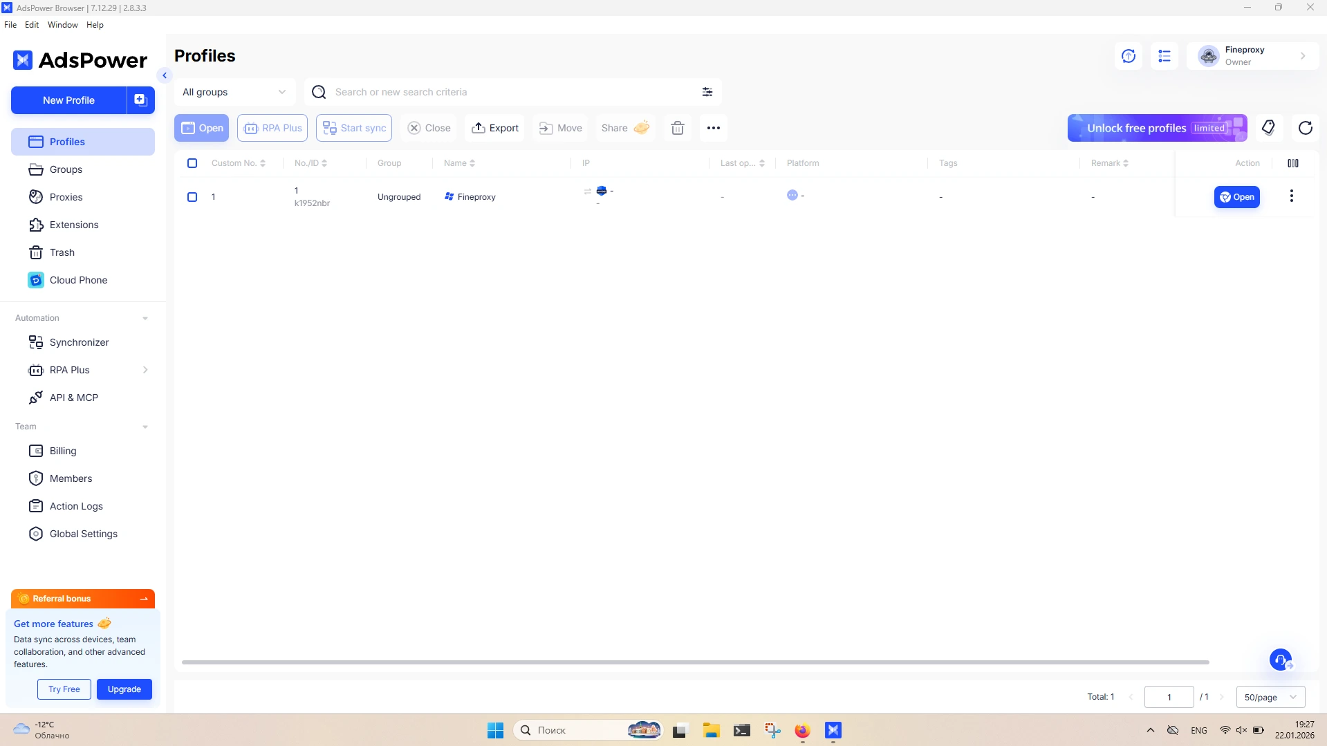
Task: Click the Export toolbar button
Action: pyautogui.click(x=495, y=128)
